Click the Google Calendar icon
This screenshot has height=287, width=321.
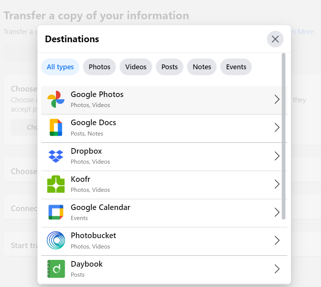[56, 212]
